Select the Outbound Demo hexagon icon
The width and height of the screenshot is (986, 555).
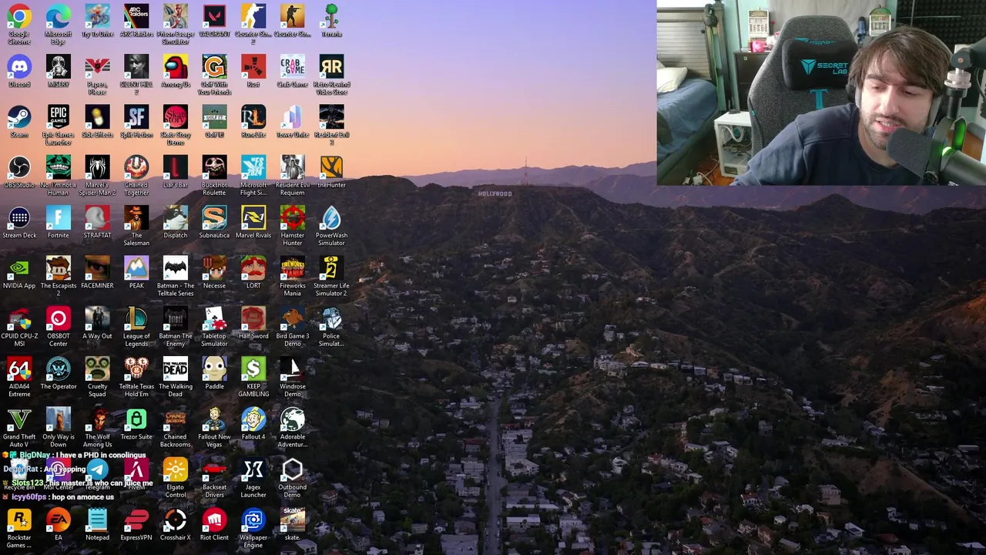[x=293, y=469]
